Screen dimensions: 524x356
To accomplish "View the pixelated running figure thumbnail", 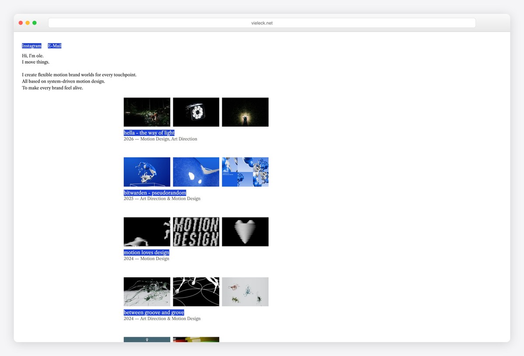I will tap(147, 232).
